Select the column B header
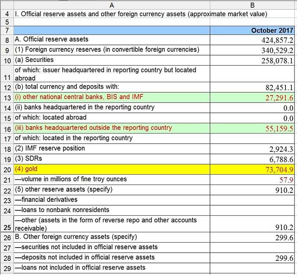Image resolution: width=297 pixels, height=279 pixels. 252,5
